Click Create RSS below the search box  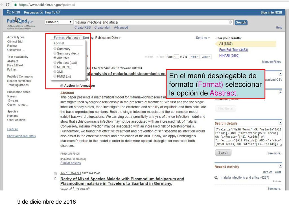click(83, 28)
